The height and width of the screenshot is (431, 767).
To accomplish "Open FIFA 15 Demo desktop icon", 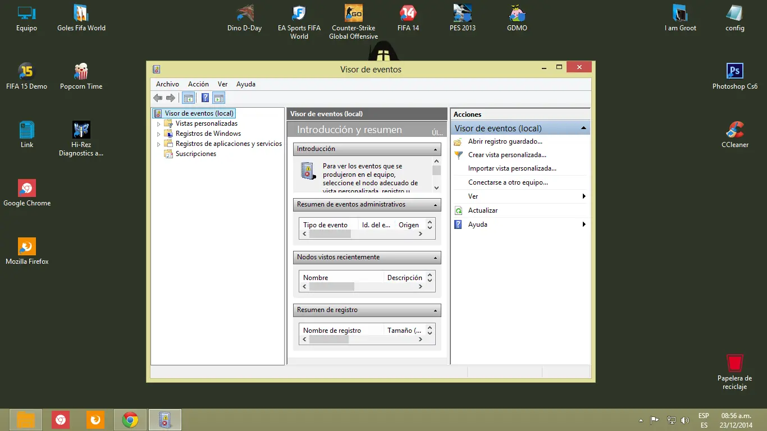I will click(x=26, y=71).
